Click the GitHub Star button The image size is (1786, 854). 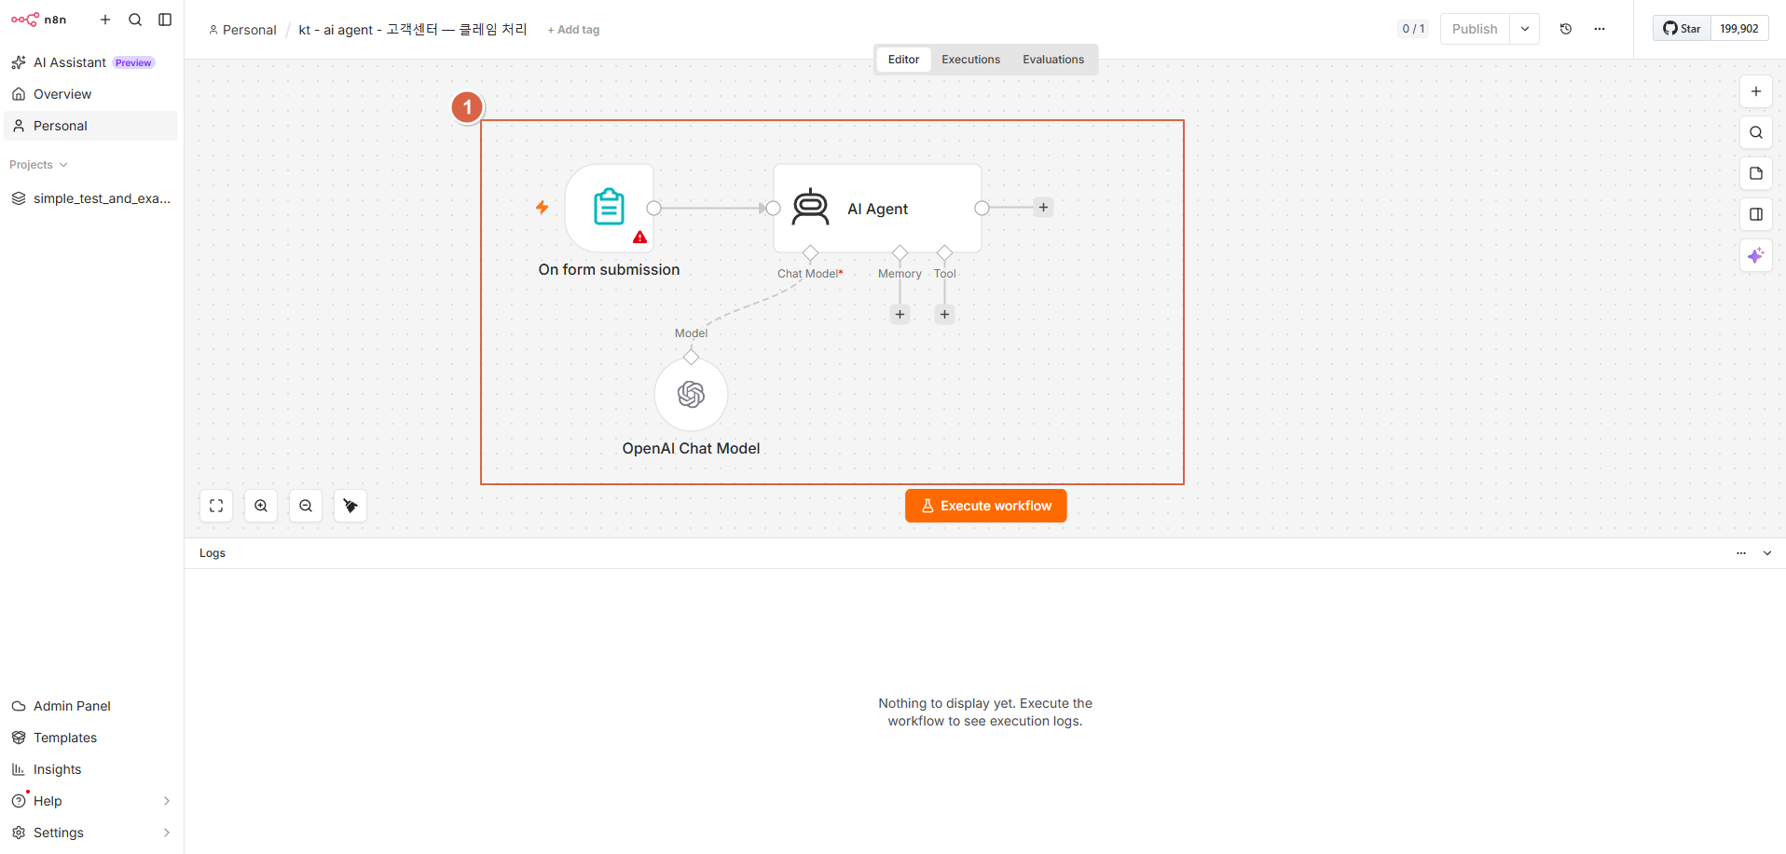[1683, 29]
